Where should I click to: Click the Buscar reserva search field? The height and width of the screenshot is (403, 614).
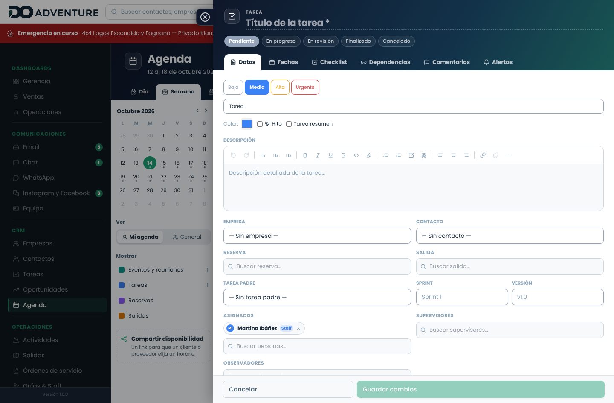point(317,266)
